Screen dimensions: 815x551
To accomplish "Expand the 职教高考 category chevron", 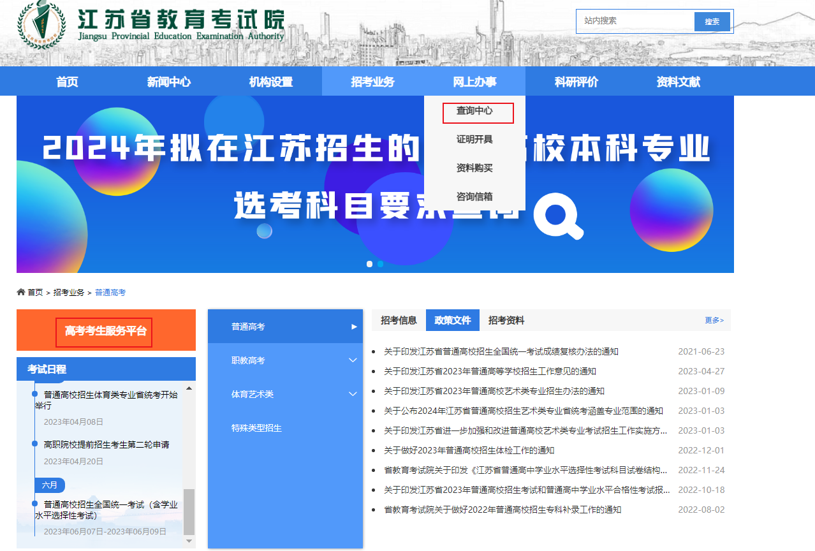I will click(x=353, y=360).
